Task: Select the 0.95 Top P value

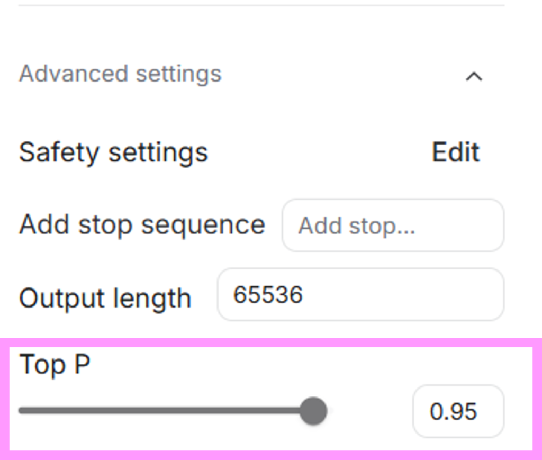Action: (x=454, y=412)
